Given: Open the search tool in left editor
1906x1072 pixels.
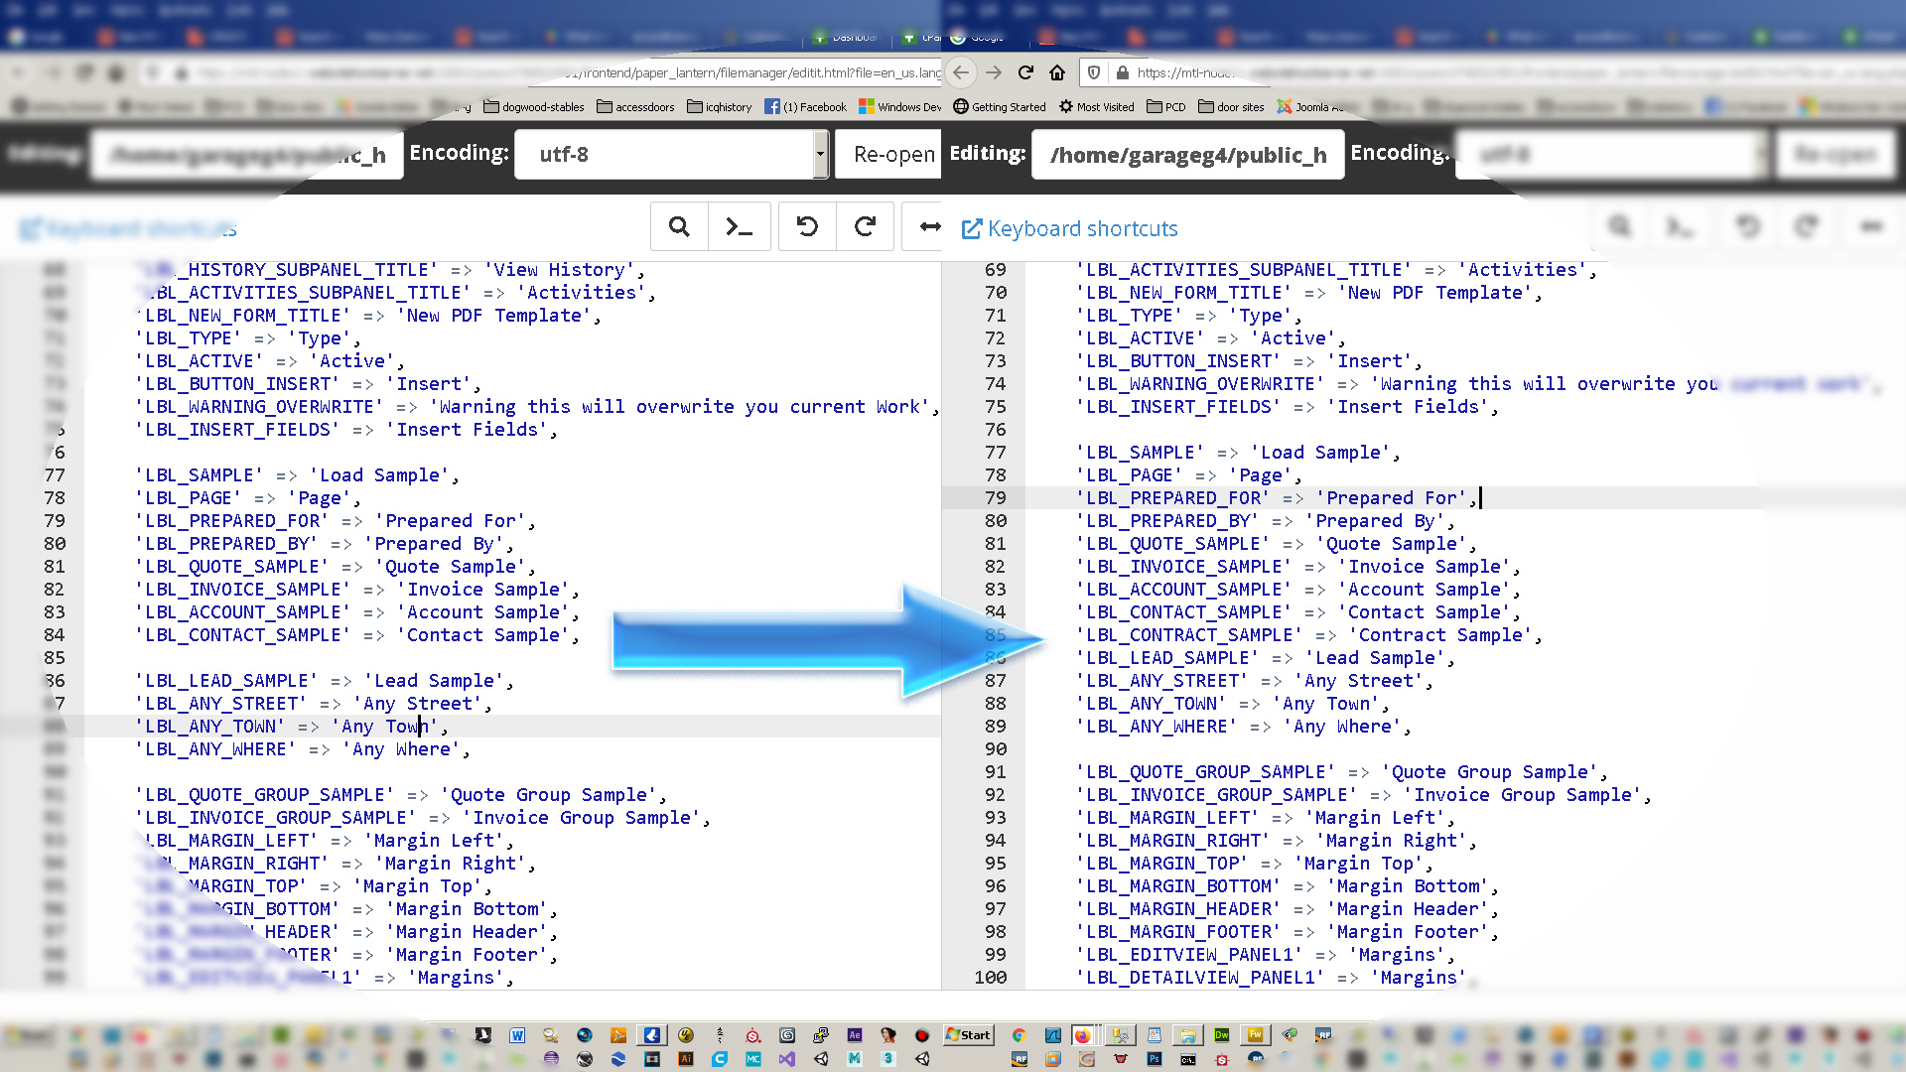Looking at the screenshot, I should click(679, 227).
